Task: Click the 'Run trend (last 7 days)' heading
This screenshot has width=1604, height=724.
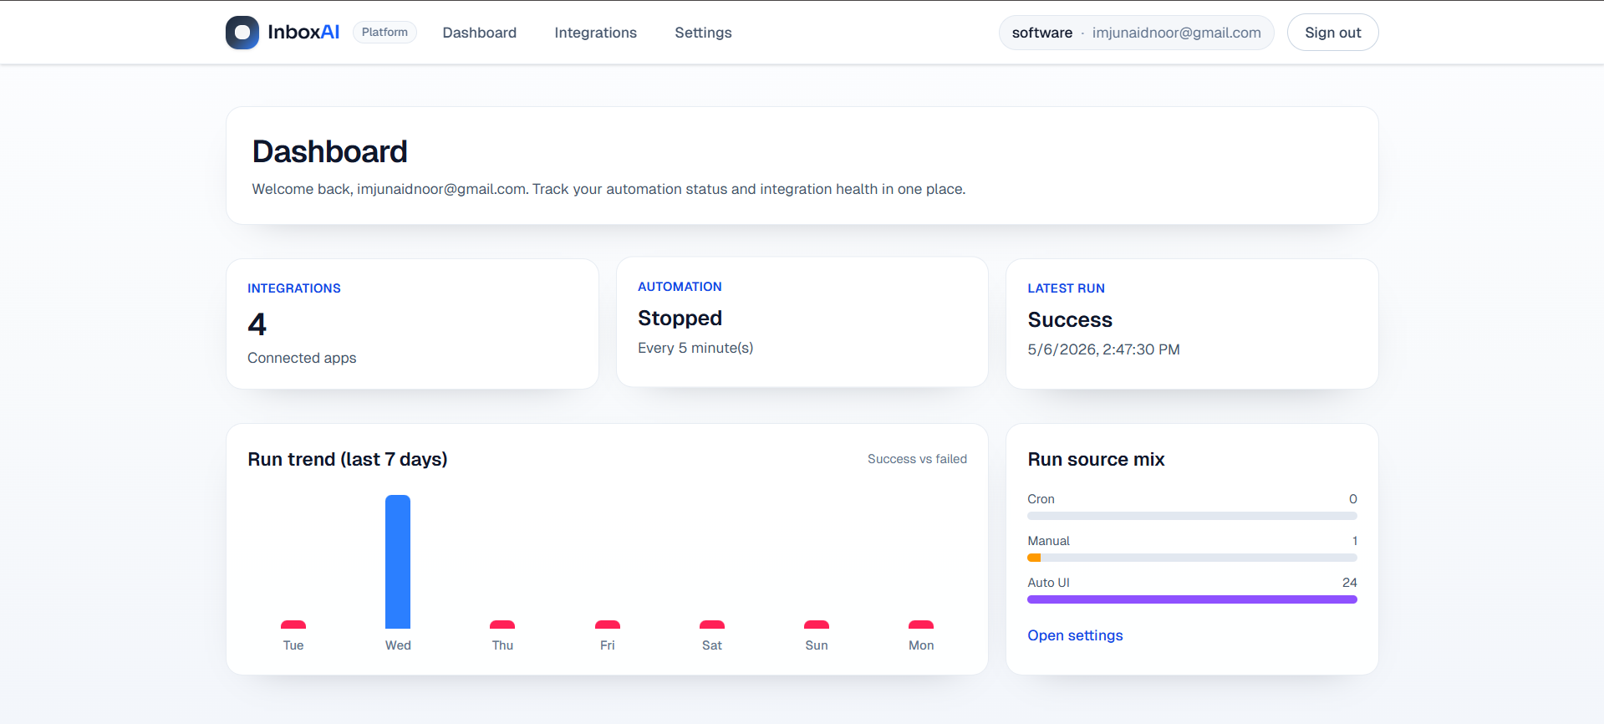Action: coord(348,459)
